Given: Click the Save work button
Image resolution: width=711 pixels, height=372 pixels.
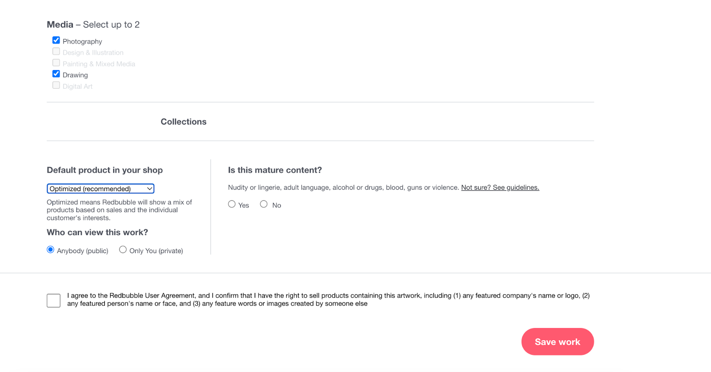Looking at the screenshot, I should coord(557,341).
